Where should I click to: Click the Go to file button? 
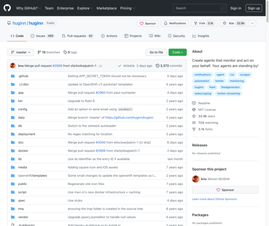tap(156, 52)
